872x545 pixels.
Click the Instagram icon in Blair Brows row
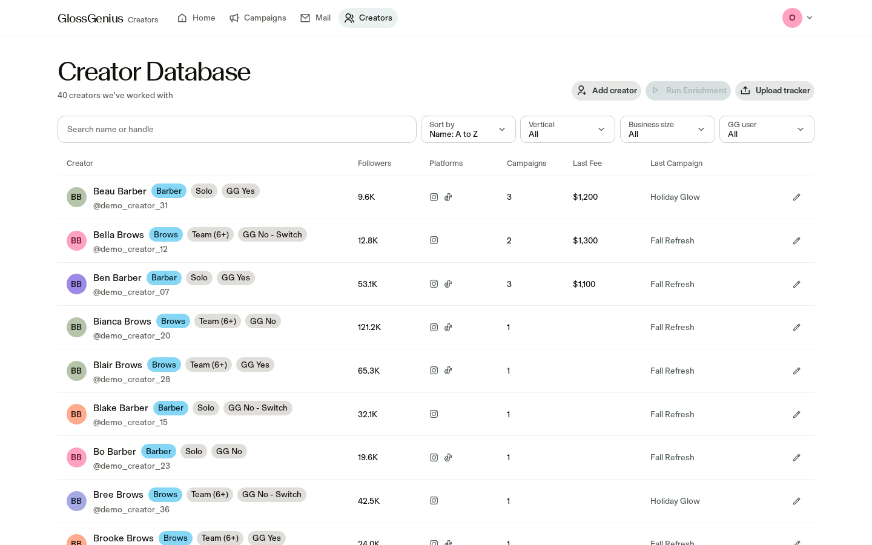434,371
